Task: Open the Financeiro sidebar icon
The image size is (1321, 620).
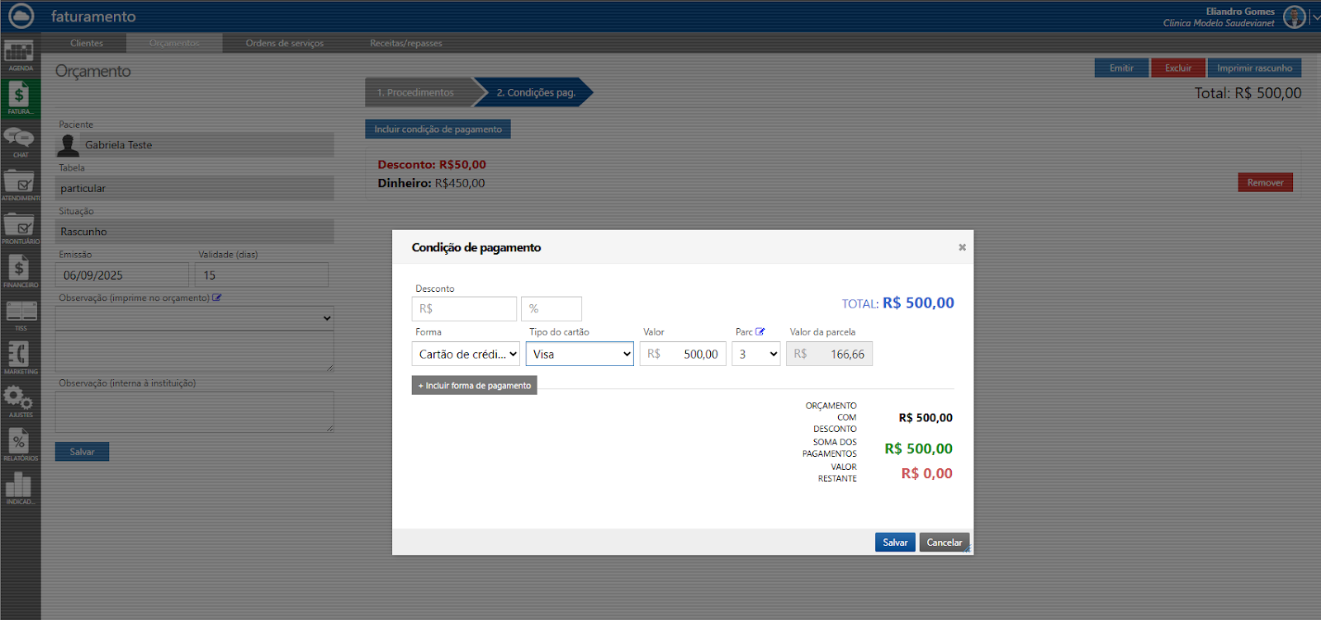Action: (20, 272)
